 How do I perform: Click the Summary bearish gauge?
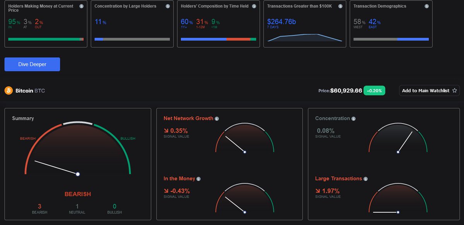pyautogui.click(x=78, y=149)
